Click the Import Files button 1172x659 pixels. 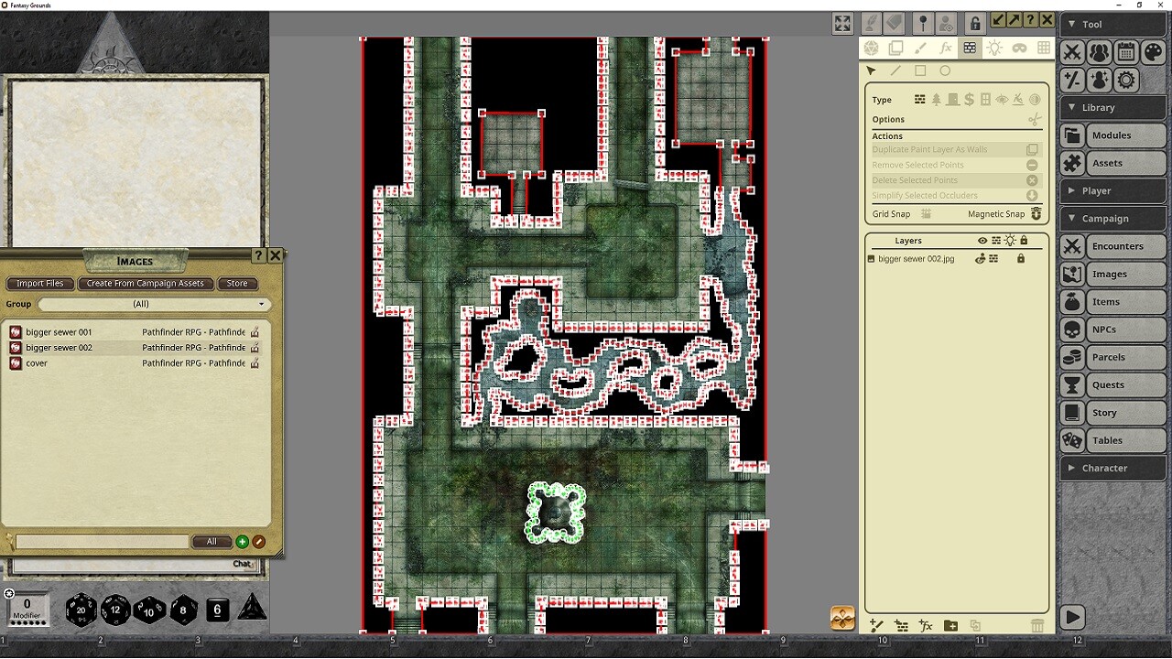(39, 284)
